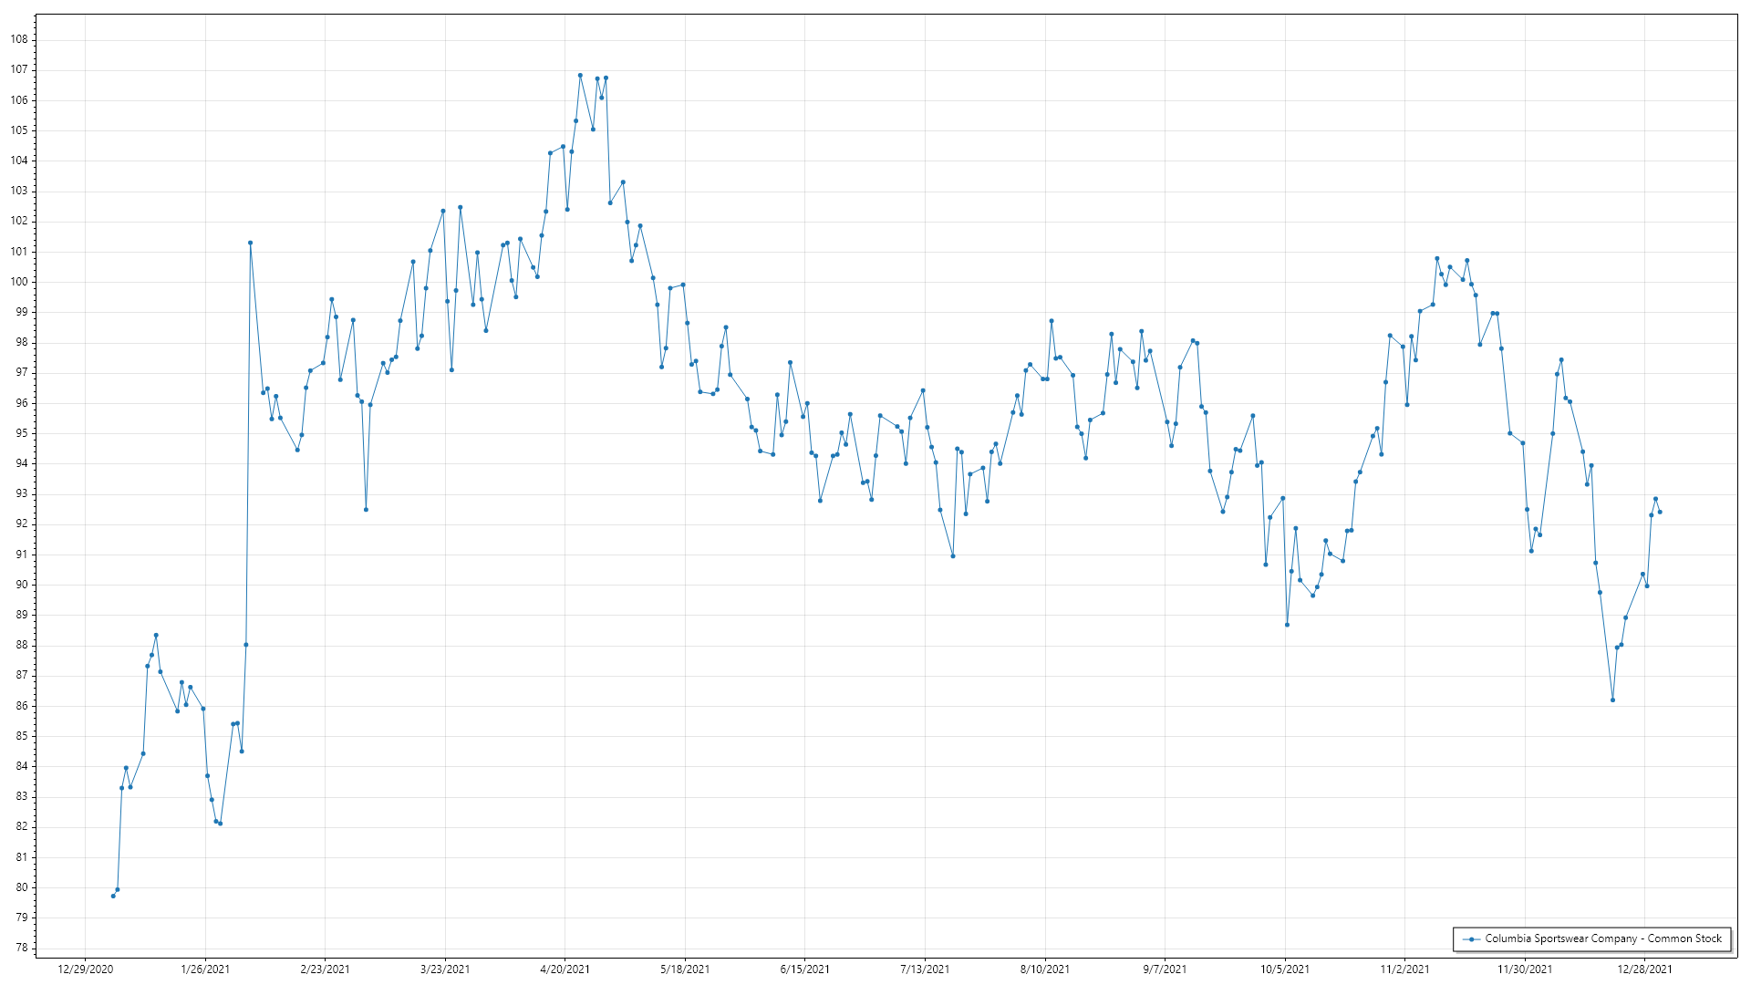The image size is (1751, 985).
Task: Click the 108 y-axis value label
Action: pyautogui.click(x=19, y=39)
